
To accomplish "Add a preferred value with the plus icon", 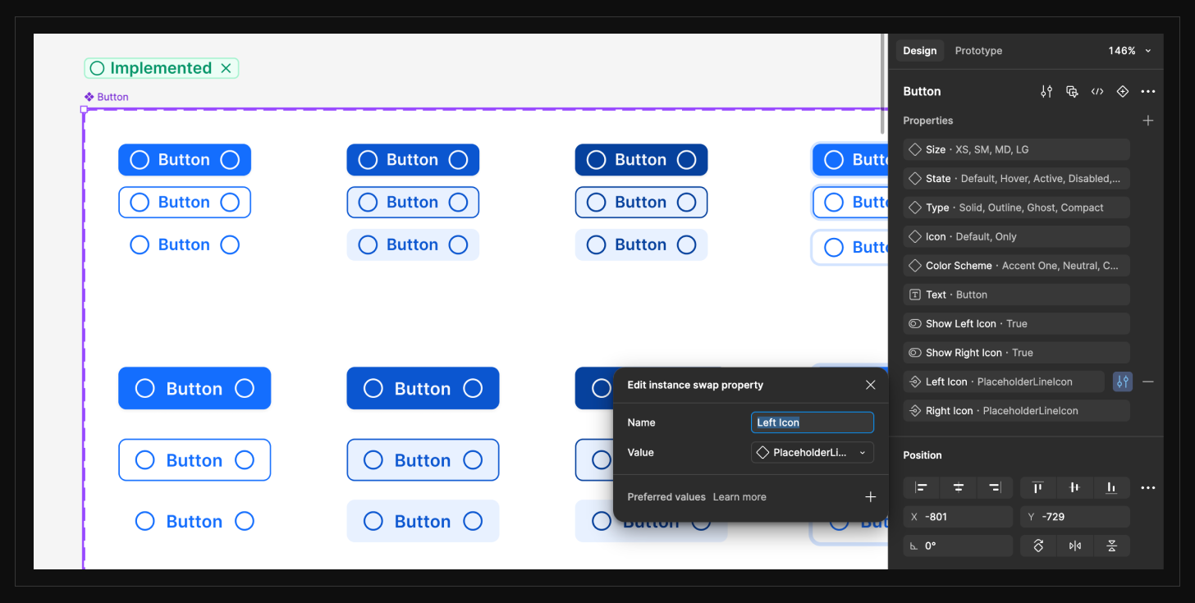I will coord(871,496).
